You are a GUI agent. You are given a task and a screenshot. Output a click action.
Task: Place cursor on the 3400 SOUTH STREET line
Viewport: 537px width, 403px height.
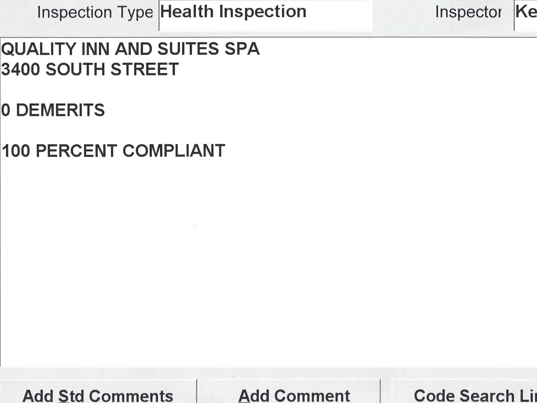point(90,69)
